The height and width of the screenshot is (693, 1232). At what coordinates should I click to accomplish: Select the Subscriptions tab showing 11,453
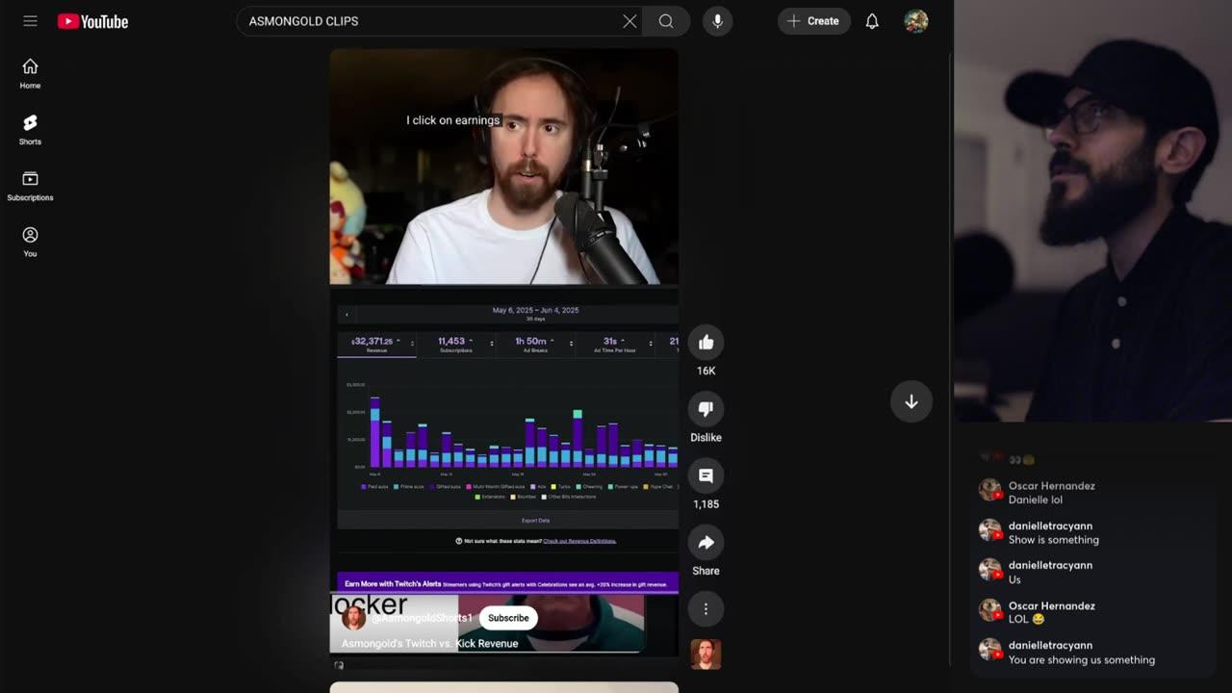pos(456,345)
